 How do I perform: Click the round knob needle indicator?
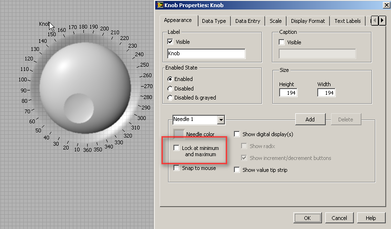pos(79,109)
